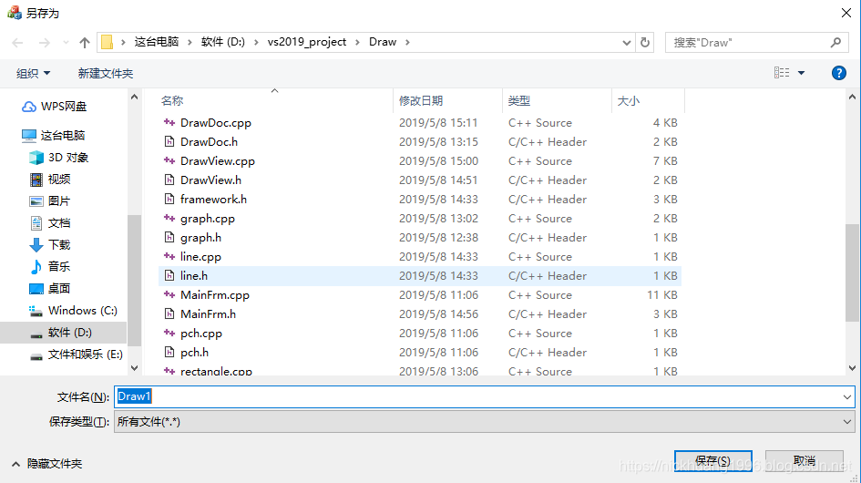The width and height of the screenshot is (861, 483).
Task: Open the view options dropdown arrow
Action: 801,73
